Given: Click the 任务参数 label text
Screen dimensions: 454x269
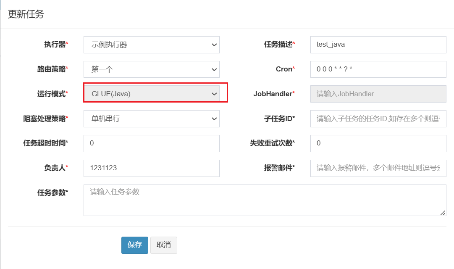Looking at the screenshot, I should point(52,193).
